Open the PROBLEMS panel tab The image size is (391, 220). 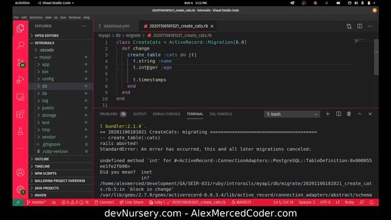113,114
